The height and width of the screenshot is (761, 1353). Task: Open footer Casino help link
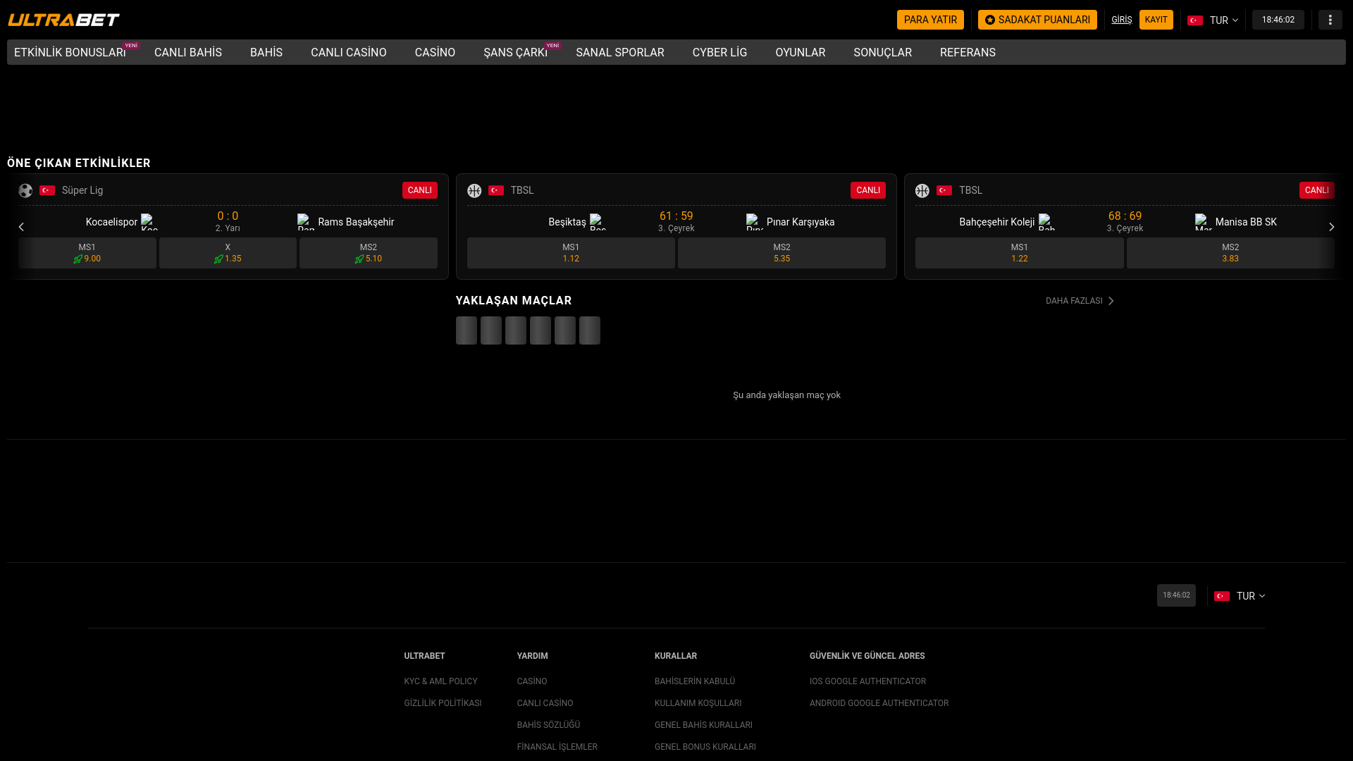tap(532, 681)
